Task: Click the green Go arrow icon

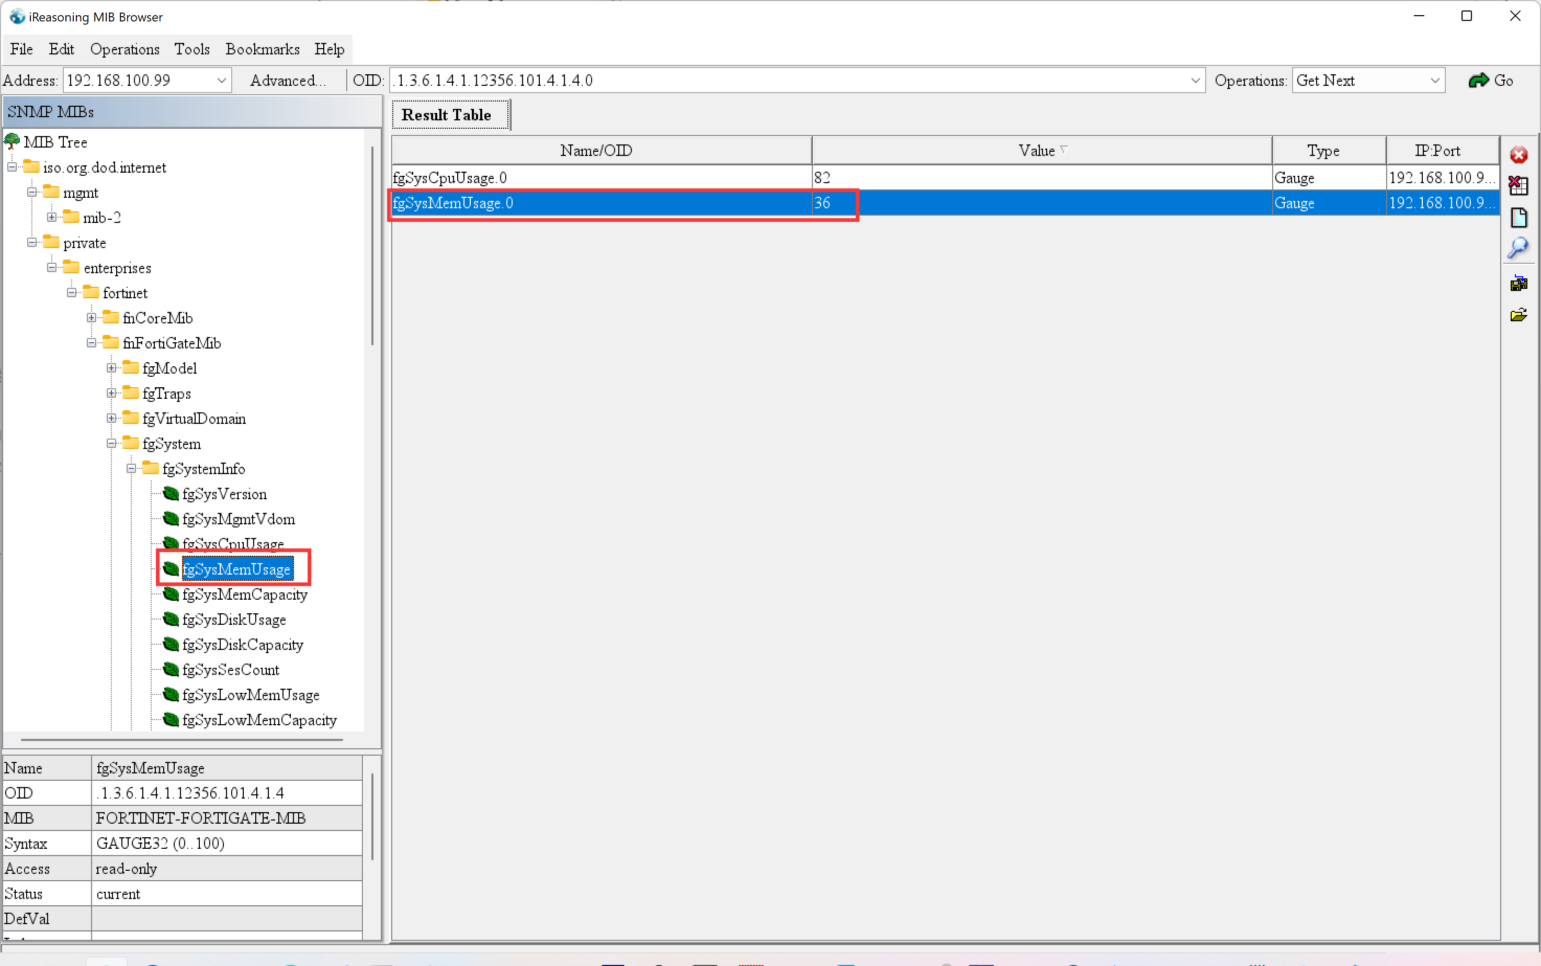Action: point(1478,81)
